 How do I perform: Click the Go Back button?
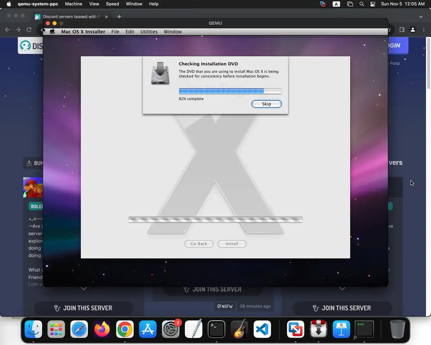click(199, 244)
